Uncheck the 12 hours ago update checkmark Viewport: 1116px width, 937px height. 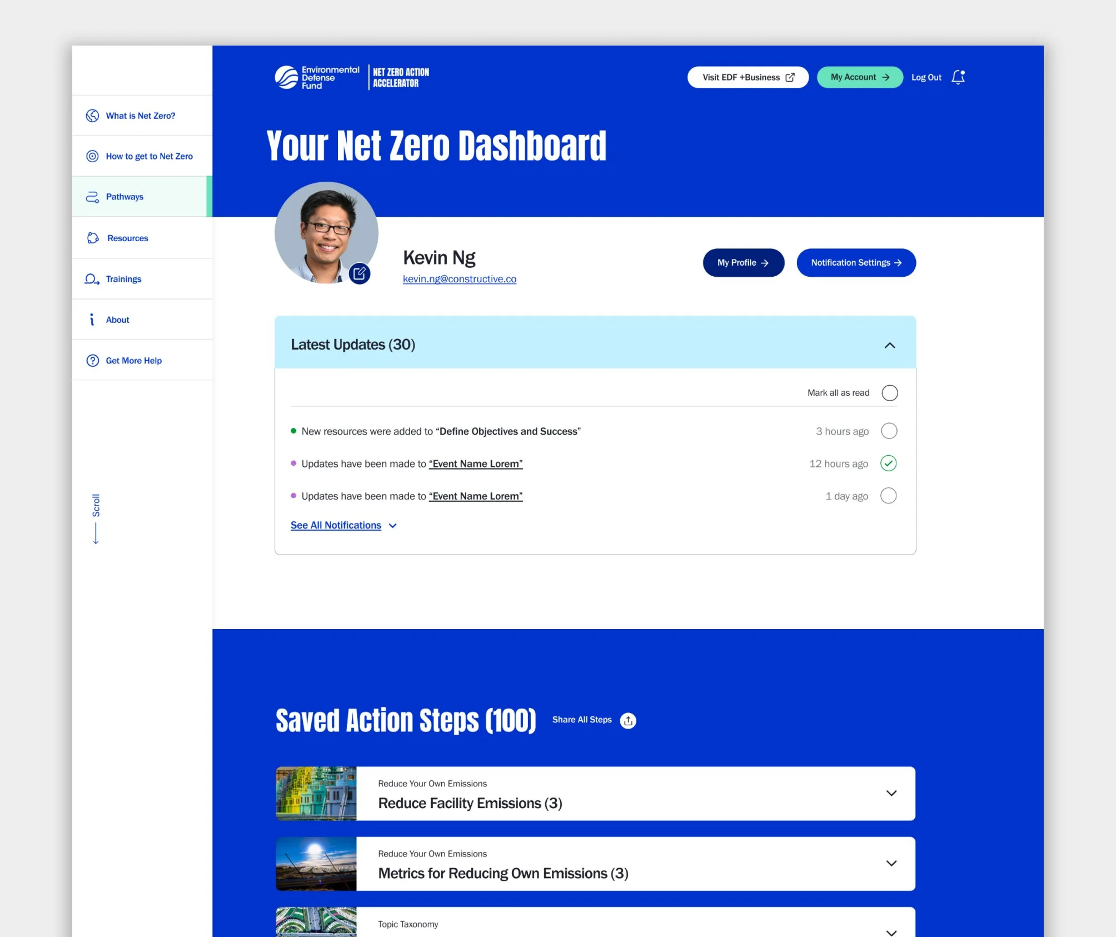[x=888, y=463]
